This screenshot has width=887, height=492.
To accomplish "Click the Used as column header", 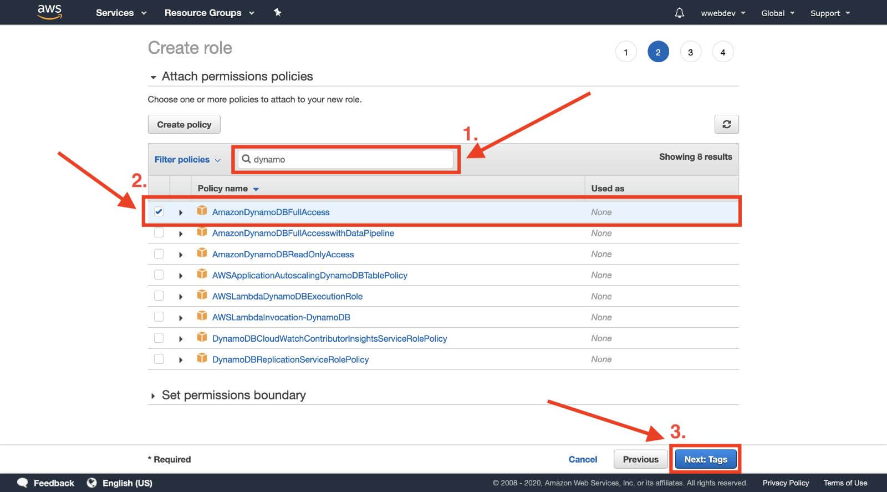I will [608, 189].
